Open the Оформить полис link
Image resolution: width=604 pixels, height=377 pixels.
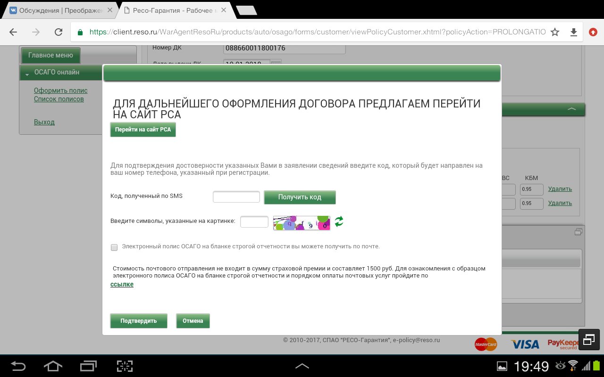[x=61, y=90]
